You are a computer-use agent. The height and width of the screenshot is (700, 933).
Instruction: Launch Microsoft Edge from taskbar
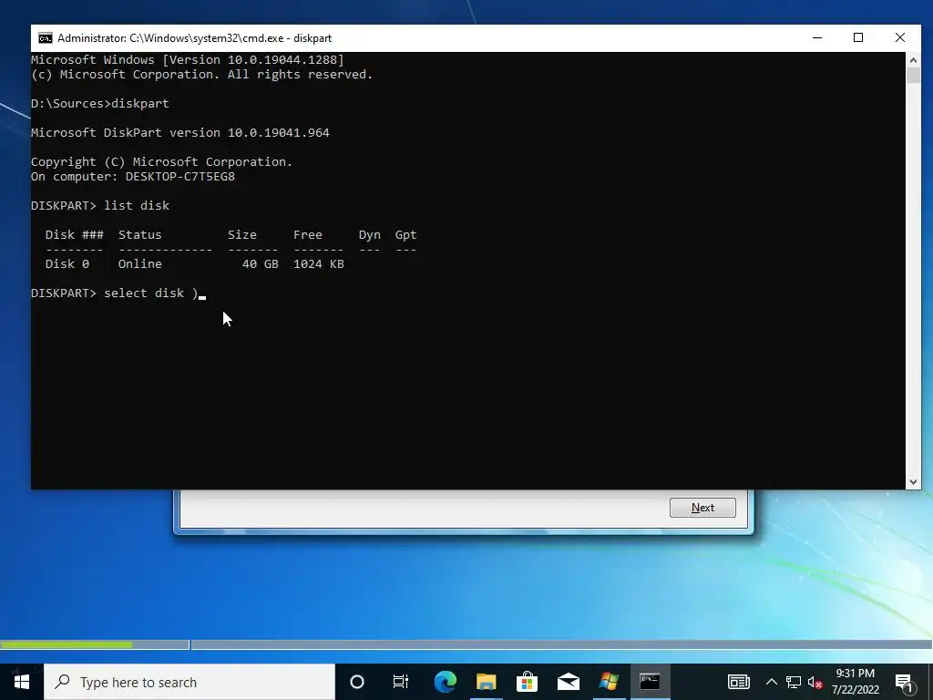tap(445, 682)
